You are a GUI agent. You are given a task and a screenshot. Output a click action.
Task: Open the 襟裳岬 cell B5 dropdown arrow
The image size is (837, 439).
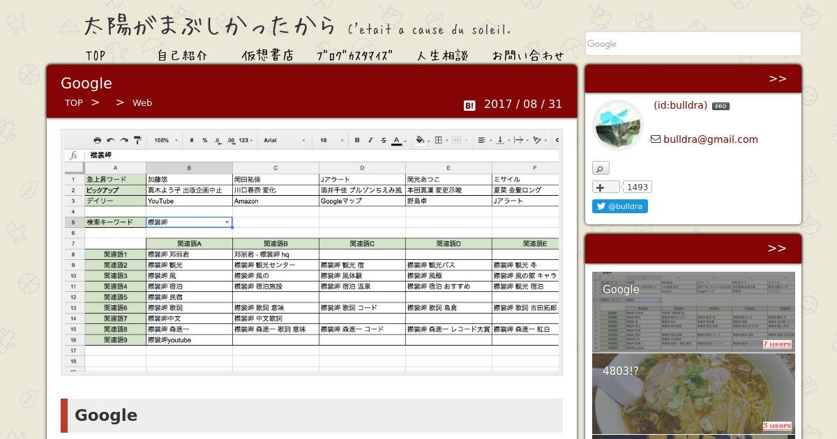pyautogui.click(x=227, y=222)
